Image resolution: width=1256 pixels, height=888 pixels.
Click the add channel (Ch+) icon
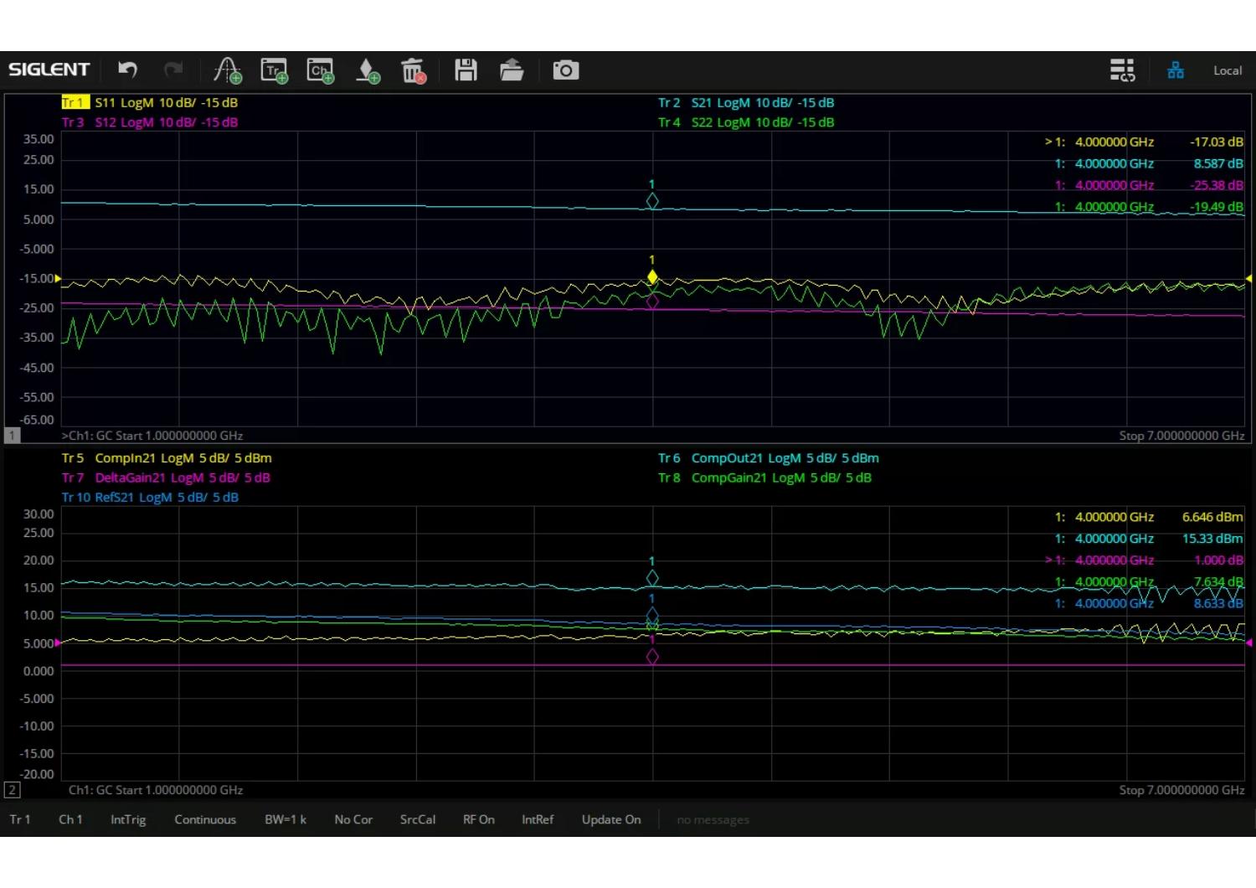[320, 70]
